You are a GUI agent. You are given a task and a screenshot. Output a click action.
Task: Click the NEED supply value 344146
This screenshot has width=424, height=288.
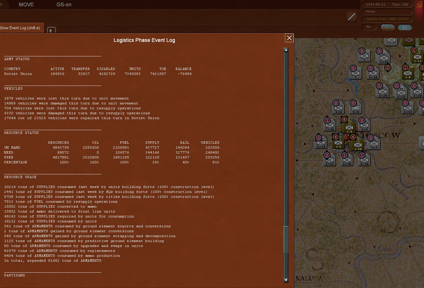[152, 152]
